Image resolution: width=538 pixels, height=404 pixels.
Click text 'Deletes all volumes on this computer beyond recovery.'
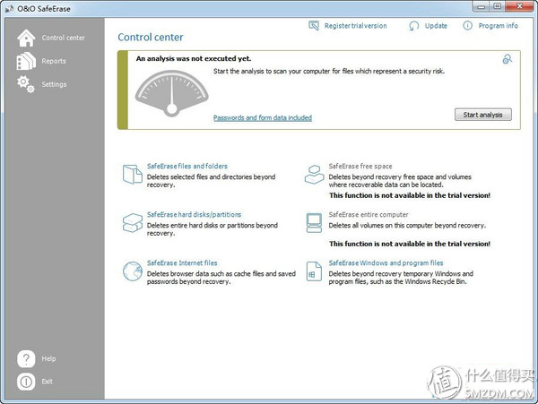tap(407, 226)
